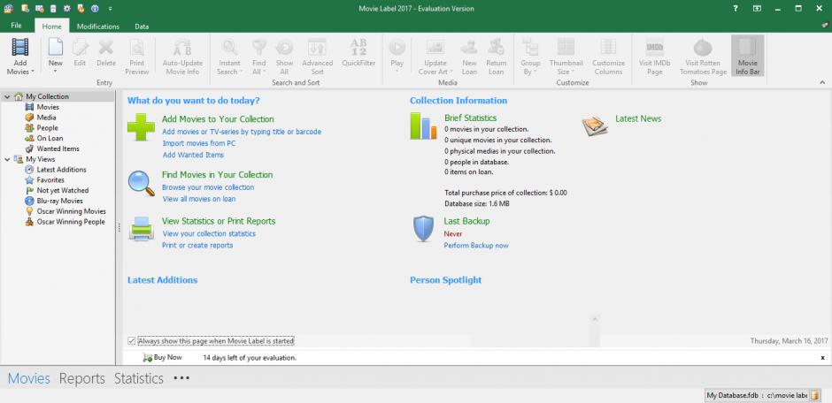Open the more options ellipsis in bottom navigation
The image size is (832, 403).
pos(181,378)
